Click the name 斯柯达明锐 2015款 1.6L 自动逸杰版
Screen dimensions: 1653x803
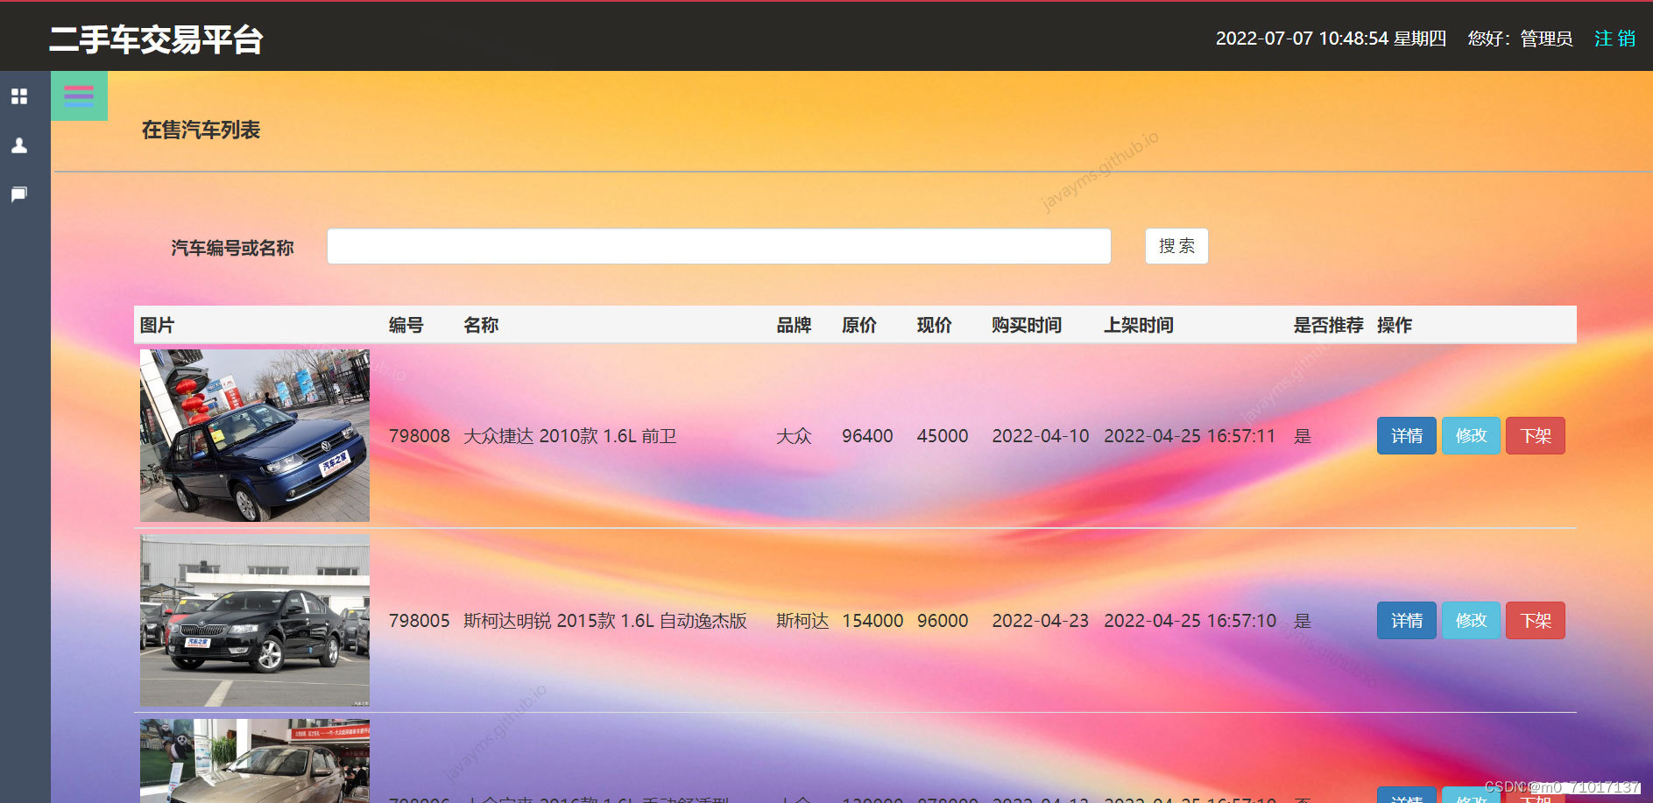605,621
